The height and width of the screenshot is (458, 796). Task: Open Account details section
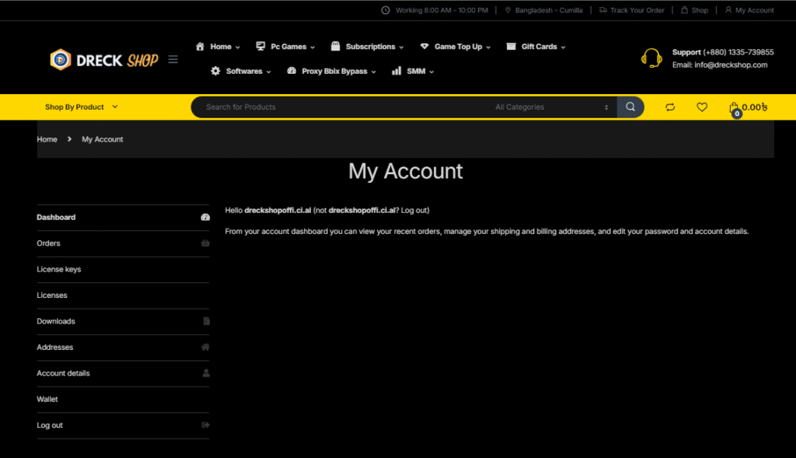pos(123,373)
